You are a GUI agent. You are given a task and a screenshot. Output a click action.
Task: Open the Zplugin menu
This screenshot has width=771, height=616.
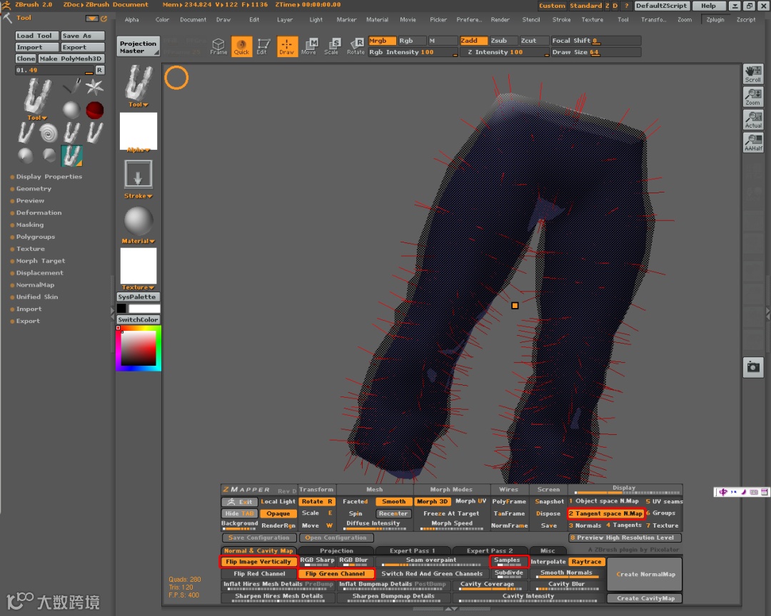715,20
